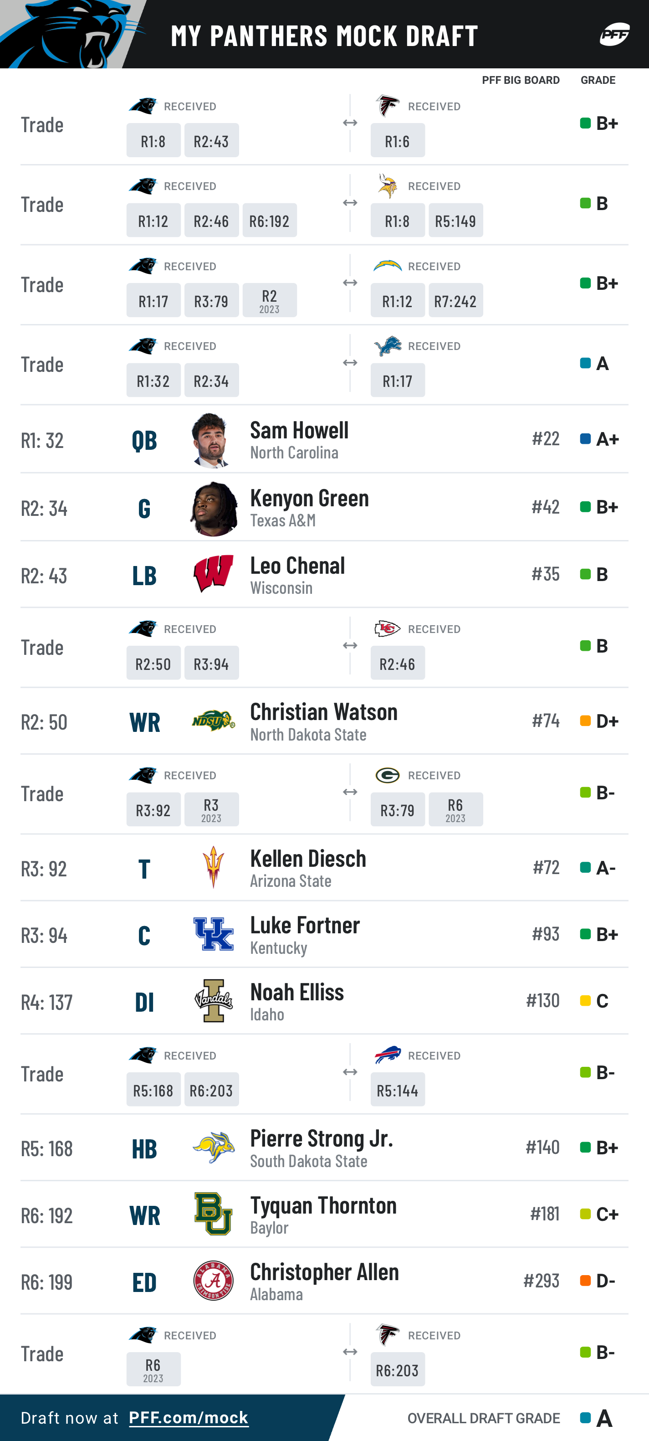Viewport: 649px width, 1441px height.
Task: Click the Lions logo in fourth trade
Action: [x=388, y=346]
